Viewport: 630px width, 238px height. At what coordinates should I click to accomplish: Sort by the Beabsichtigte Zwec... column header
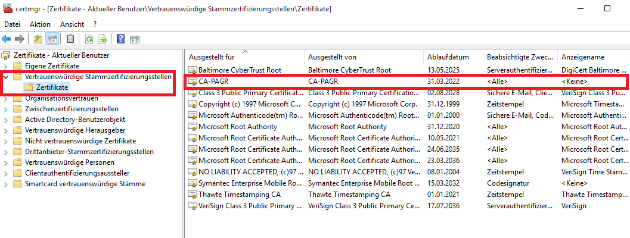[x=520, y=57]
